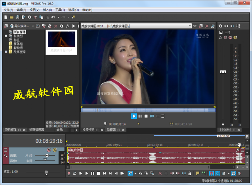Click Import Media button in Project Media

(20, 26)
